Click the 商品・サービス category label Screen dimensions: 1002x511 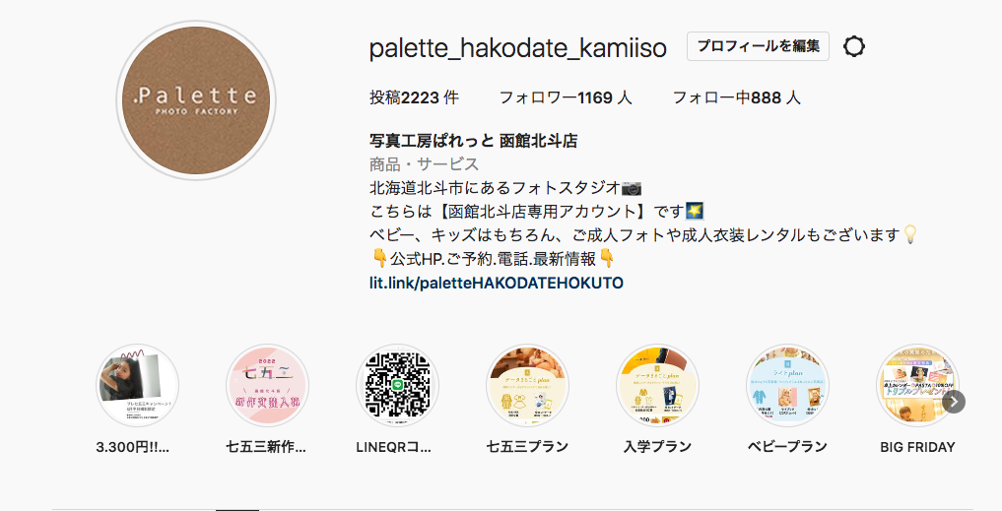425,164
